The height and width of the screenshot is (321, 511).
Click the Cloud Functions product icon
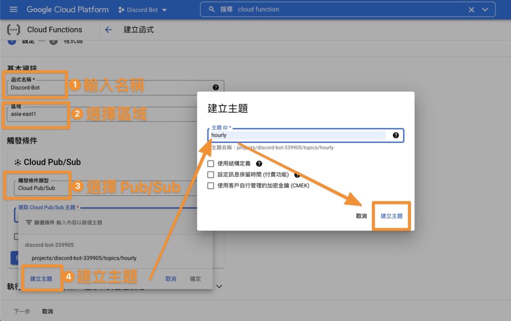click(x=13, y=29)
